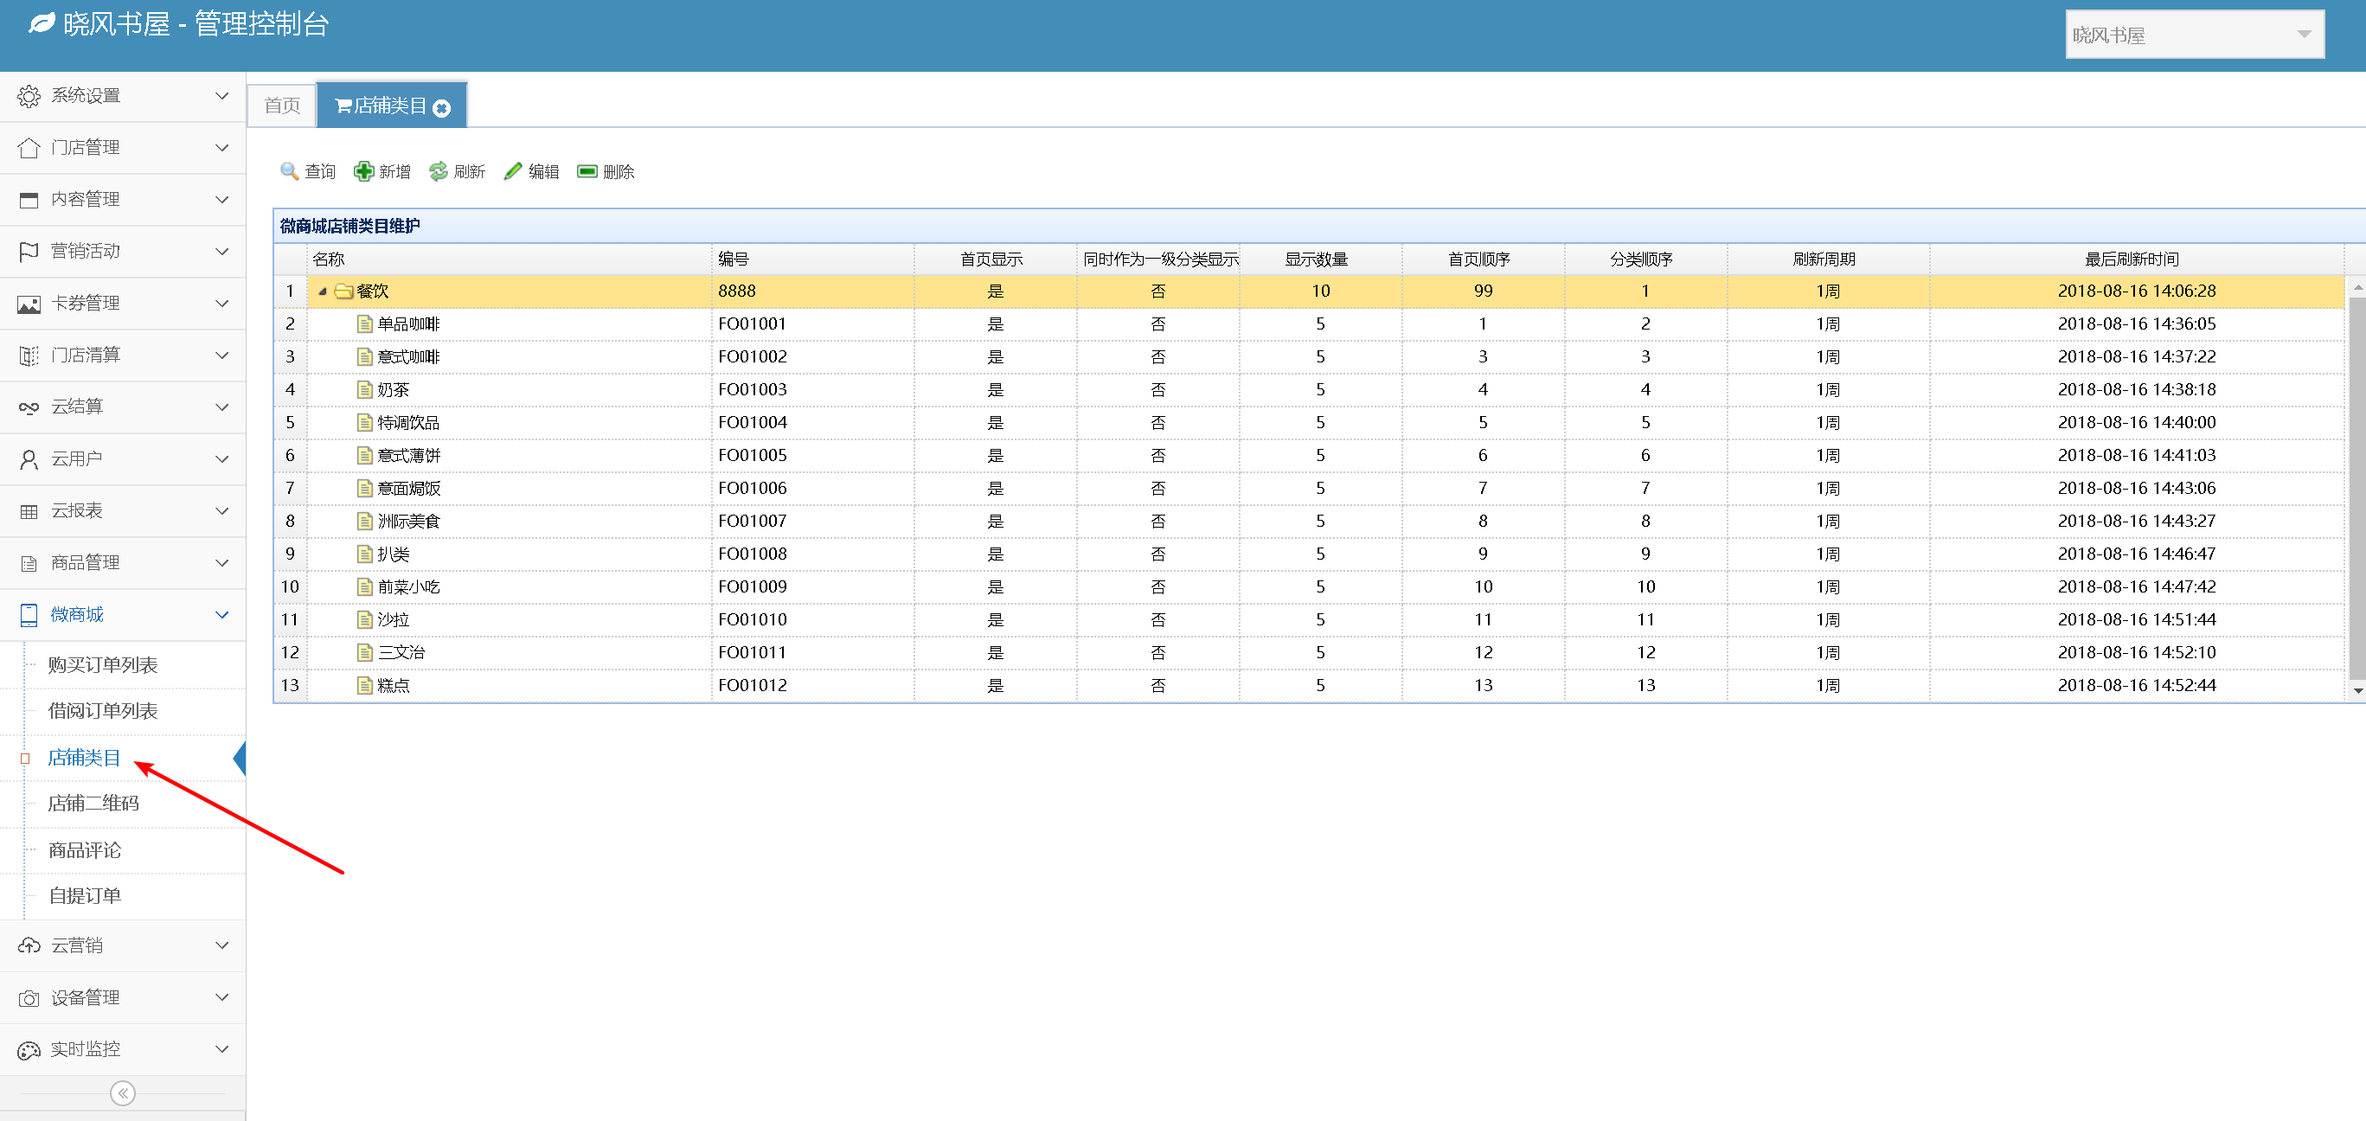Collapse the sidebar with the double-arrow button
Viewport: 2366px width, 1121px height.
(x=122, y=1092)
